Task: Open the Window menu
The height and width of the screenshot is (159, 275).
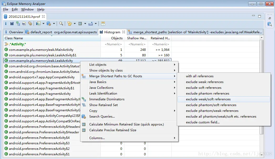Action: [x=27, y=9]
